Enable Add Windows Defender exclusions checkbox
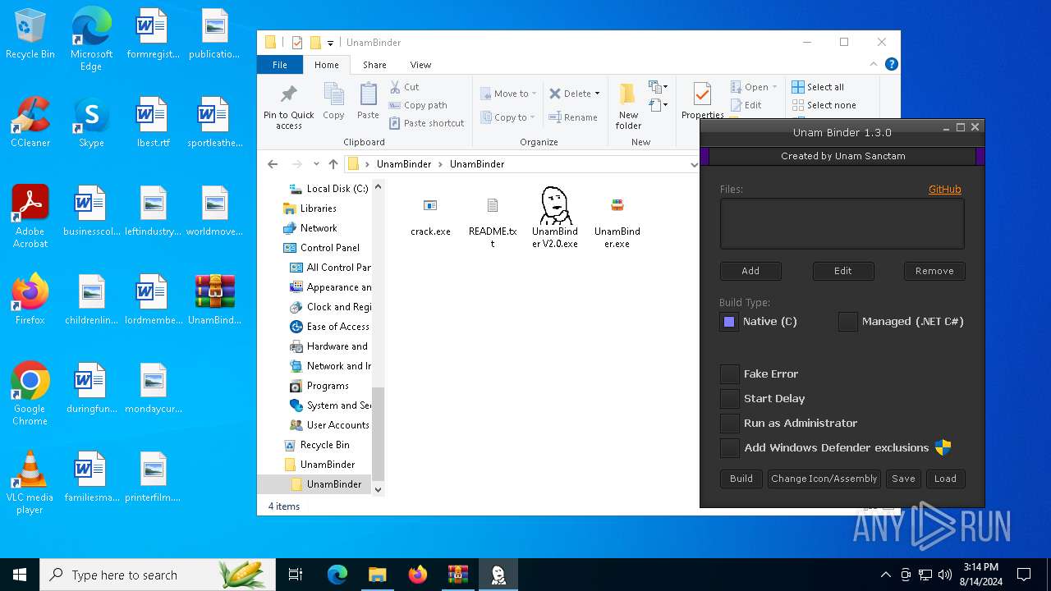This screenshot has width=1051, height=591. pyautogui.click(x=730, y=448)
